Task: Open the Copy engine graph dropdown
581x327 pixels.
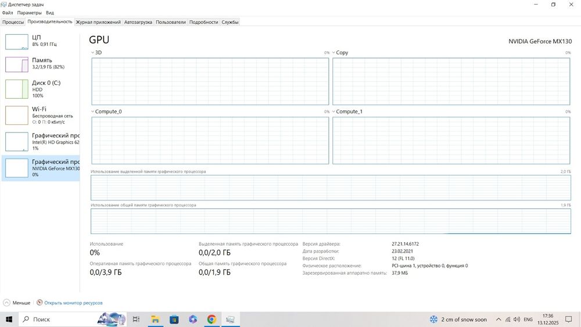Action: coord(333,53)
